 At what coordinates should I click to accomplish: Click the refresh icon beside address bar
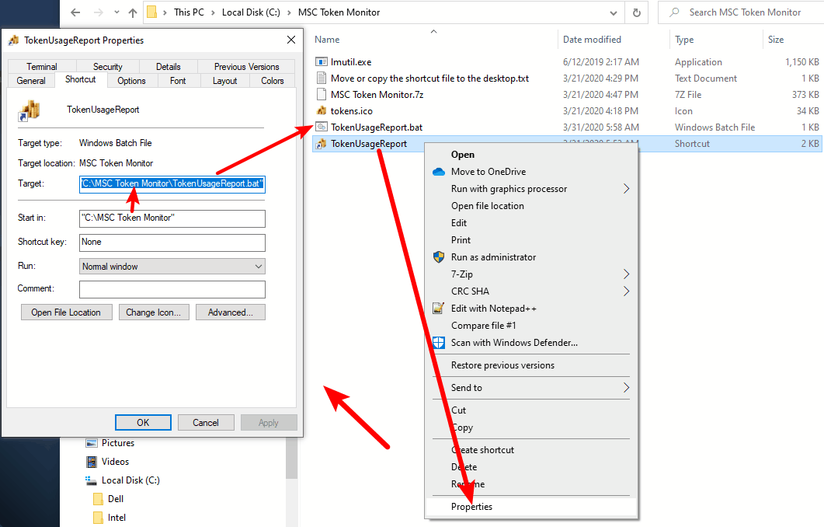636,12
